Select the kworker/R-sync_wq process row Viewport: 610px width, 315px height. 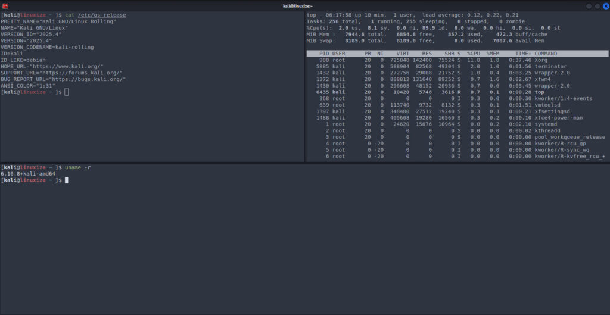pyautogui.click(x=457, y=149)
